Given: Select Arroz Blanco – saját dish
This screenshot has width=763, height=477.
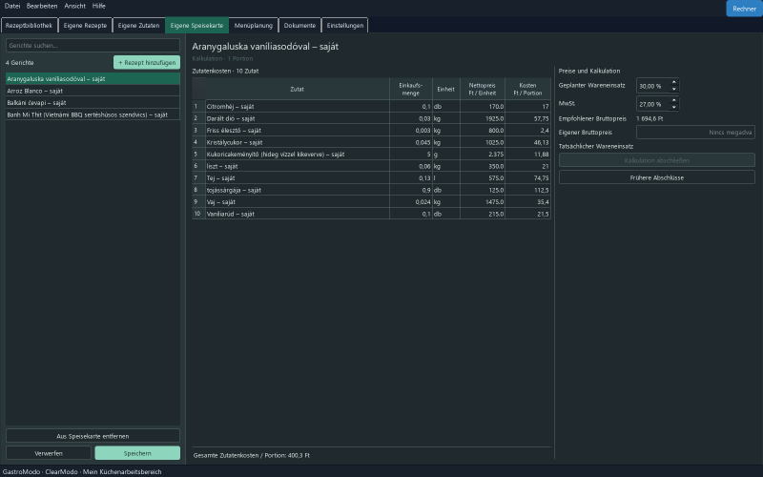Looking at the screenshot, I should click(93, 91).
